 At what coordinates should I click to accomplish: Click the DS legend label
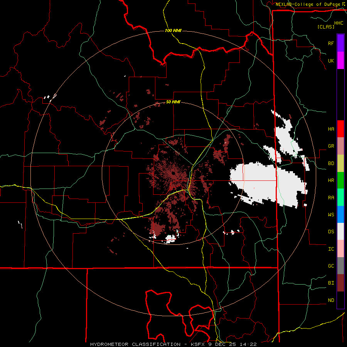(331, 232)
